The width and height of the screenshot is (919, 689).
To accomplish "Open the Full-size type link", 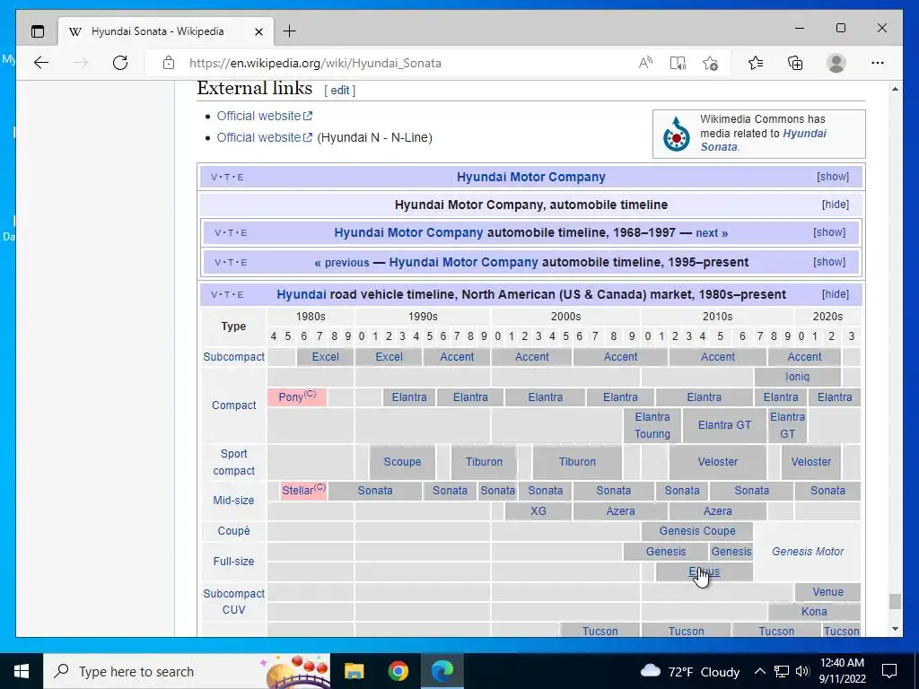I will tap(233, 562).
